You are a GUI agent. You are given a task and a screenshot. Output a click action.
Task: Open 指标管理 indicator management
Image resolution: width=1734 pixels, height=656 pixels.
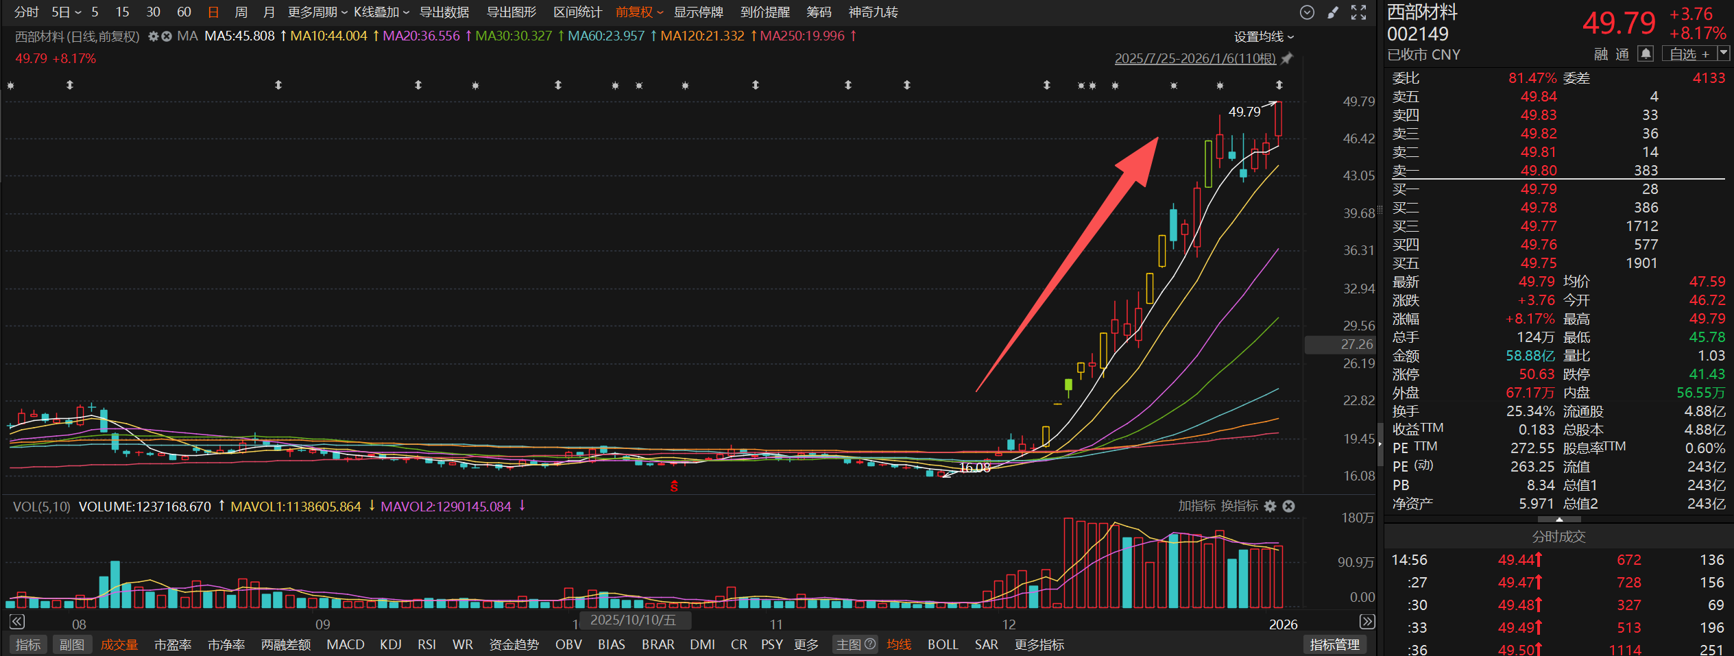[x=1334, y=644]
